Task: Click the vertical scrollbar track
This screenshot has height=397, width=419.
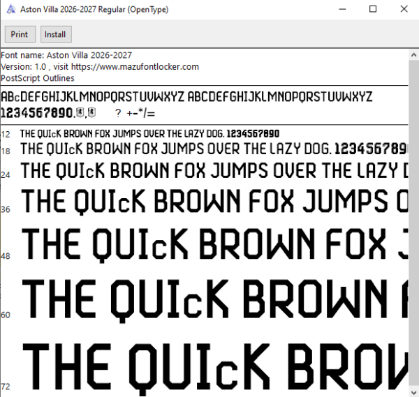Action: click(413, 223)
